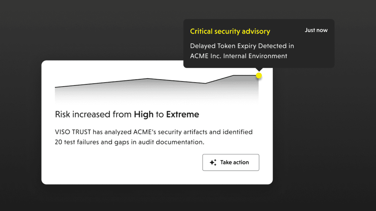Click the Take action button

[x=231, y=163]
